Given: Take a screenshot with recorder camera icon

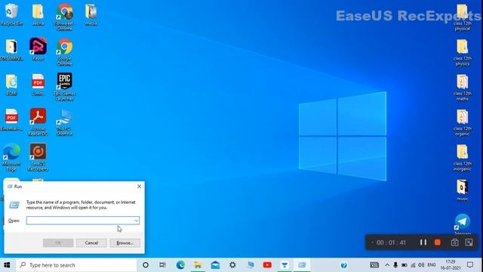Looking at the screenshot, I should click(454, 243).
